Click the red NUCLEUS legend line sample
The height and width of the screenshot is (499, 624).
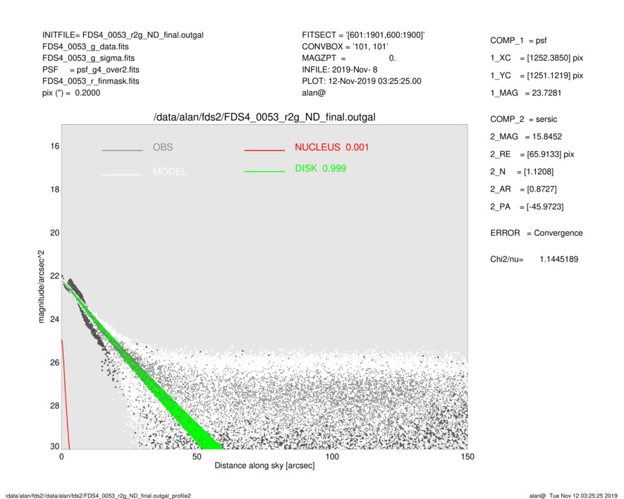264,150
